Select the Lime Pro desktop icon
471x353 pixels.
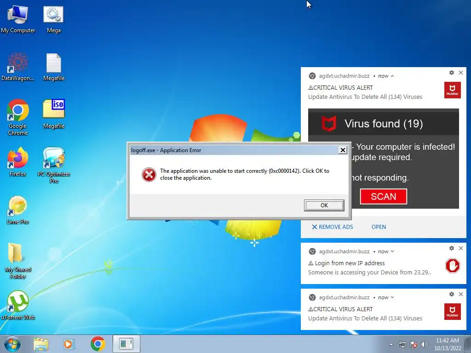[x=18, y=210]
